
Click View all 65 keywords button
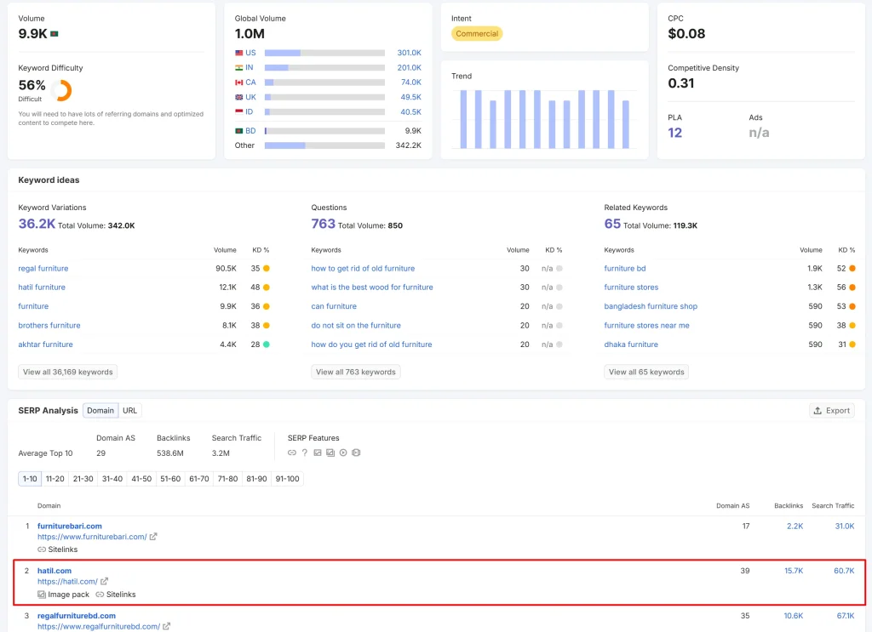point(646,372)
